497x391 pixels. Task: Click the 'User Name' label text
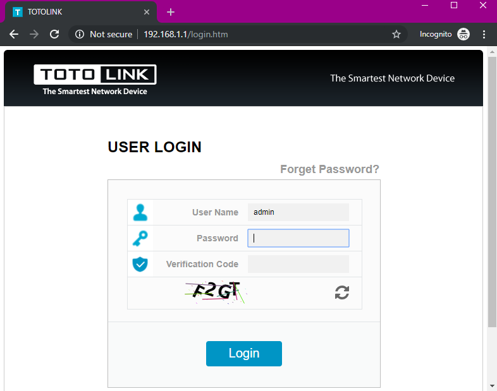tap(215, 212)
